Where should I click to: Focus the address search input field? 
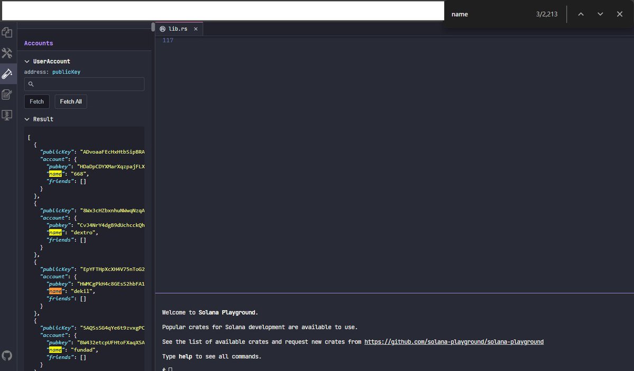(84, 84)
